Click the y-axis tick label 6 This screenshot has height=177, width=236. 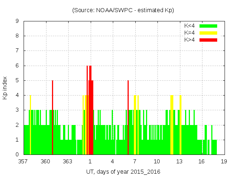tap(17, 66)
